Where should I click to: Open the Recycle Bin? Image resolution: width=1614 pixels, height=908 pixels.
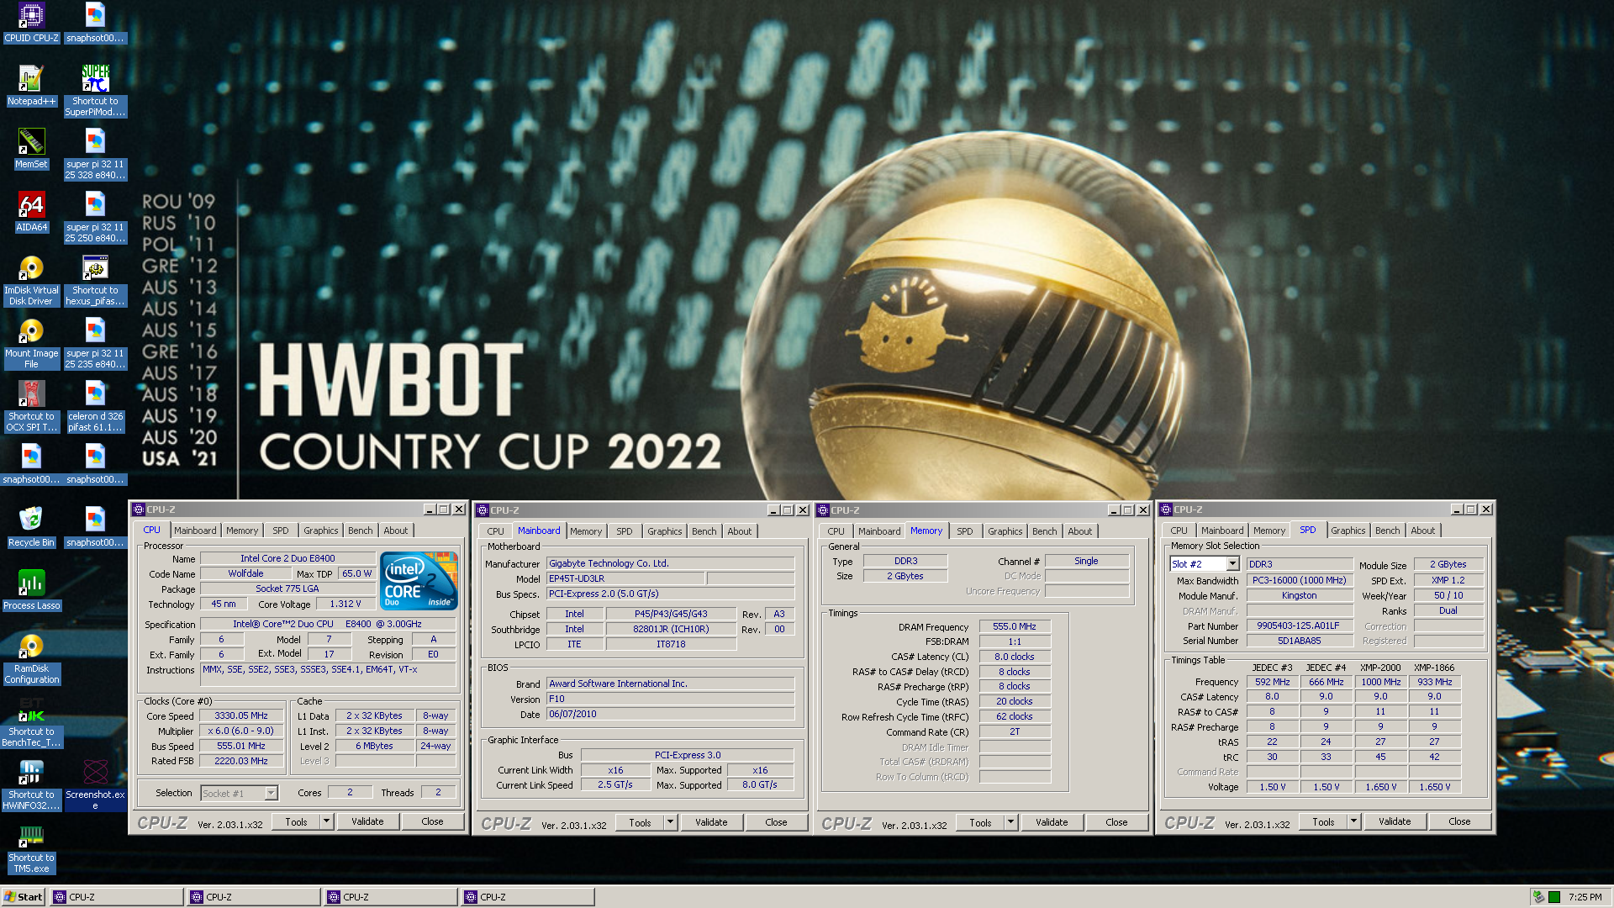[31, 526]
